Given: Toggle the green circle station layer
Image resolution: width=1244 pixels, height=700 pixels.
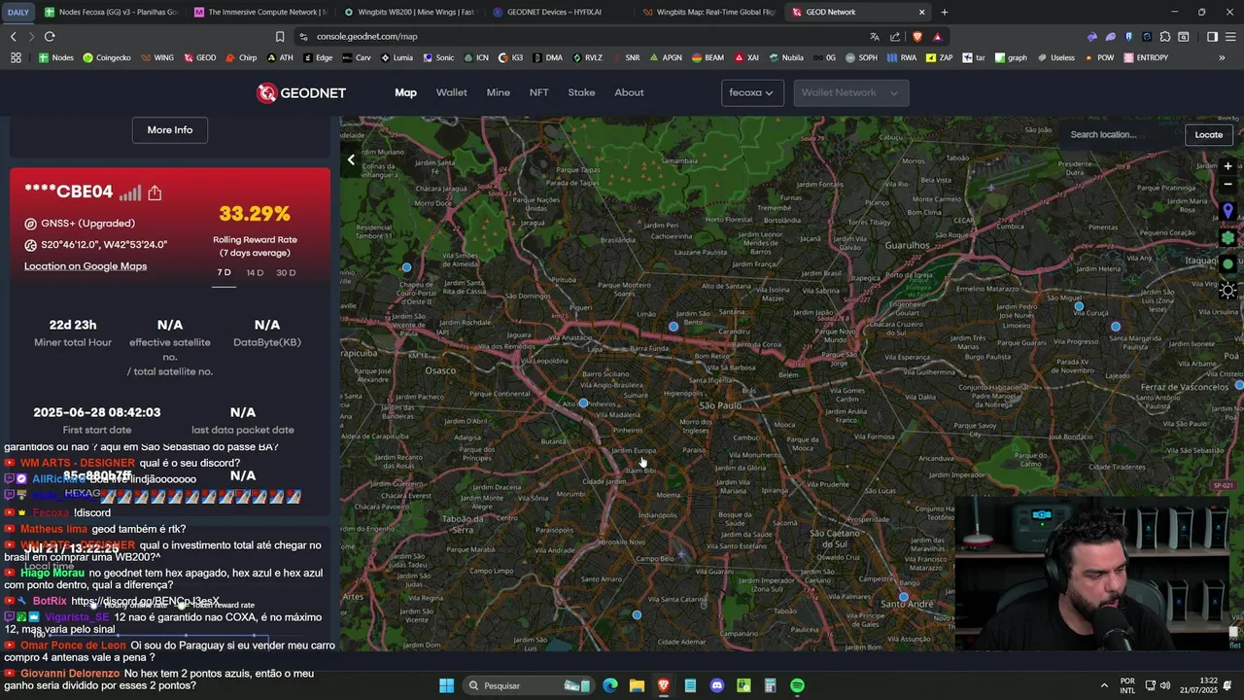Looking at the screenshot, I should pyautogui.click(x=1227, y=263).
